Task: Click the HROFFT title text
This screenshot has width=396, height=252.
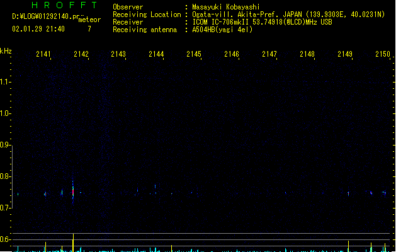Action: 64,5
